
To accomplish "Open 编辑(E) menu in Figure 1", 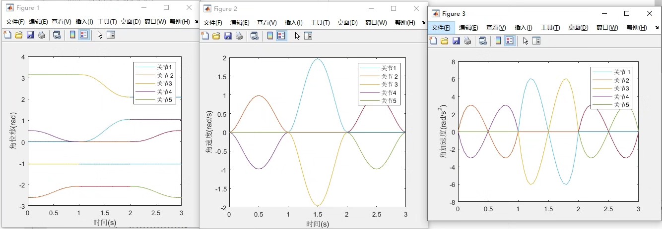I will (x=38, y=22).
